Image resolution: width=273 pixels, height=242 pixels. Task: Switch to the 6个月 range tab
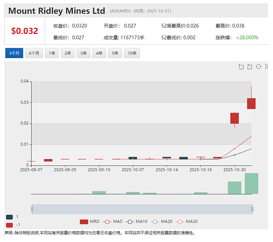point(34,53)
